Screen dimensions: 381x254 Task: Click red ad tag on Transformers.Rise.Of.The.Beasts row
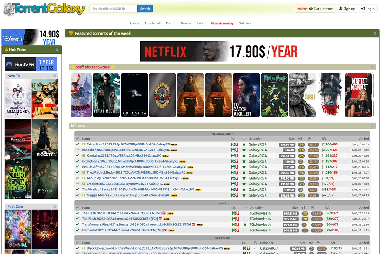tap(193, 224)
